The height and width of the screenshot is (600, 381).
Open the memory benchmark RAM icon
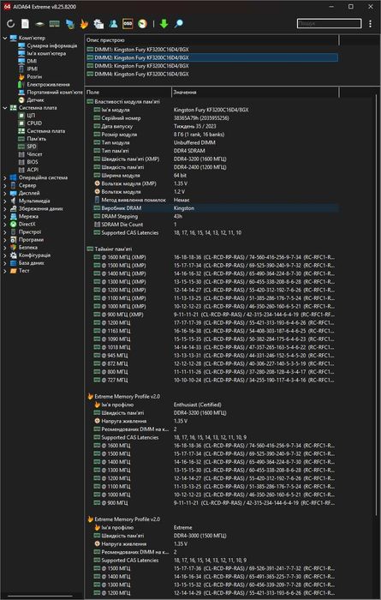click(x=54, y=24)
